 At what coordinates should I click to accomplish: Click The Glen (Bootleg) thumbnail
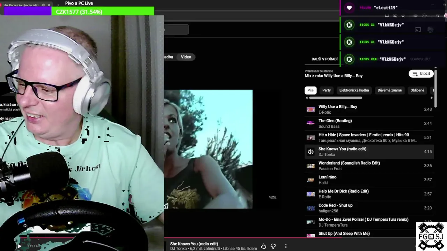310,123
